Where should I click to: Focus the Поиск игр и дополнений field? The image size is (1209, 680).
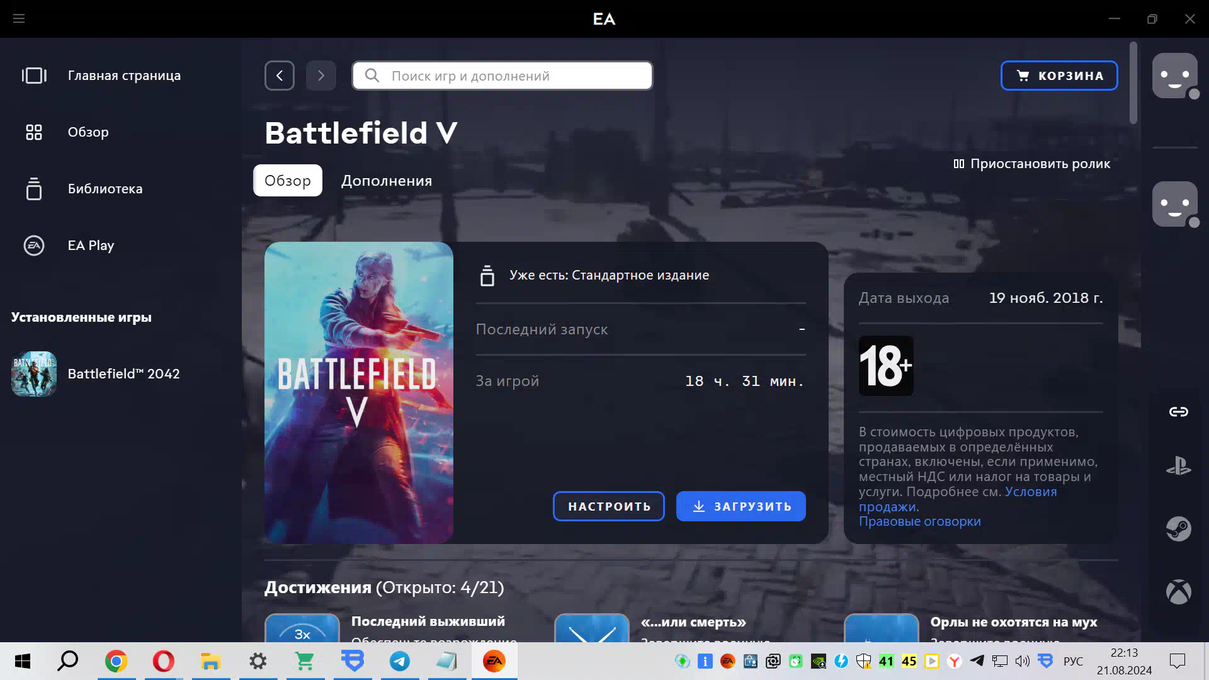[x=502, y=76]
